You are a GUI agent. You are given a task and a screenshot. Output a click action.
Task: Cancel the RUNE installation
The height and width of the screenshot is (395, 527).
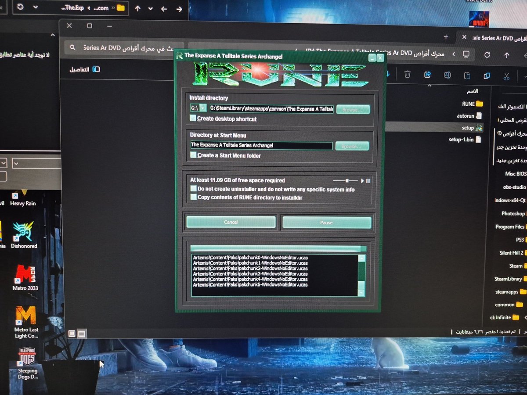coord(231,222)
